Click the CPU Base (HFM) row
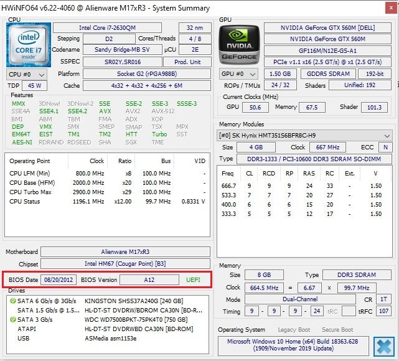 pos(107,182)
